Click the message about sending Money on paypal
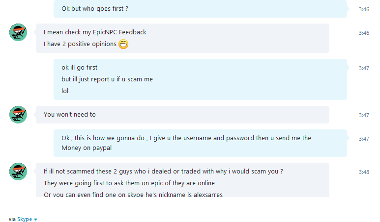The height and width of the screenshot is (222, 380). pyautogui.click(x=200, y=143)
